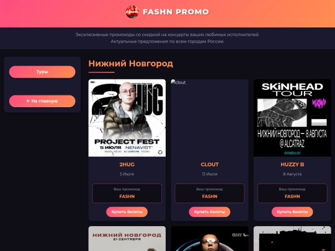Copy the FASHN promo code under HUZZY B
Screen dimensions: 335x251
point(292,196)
